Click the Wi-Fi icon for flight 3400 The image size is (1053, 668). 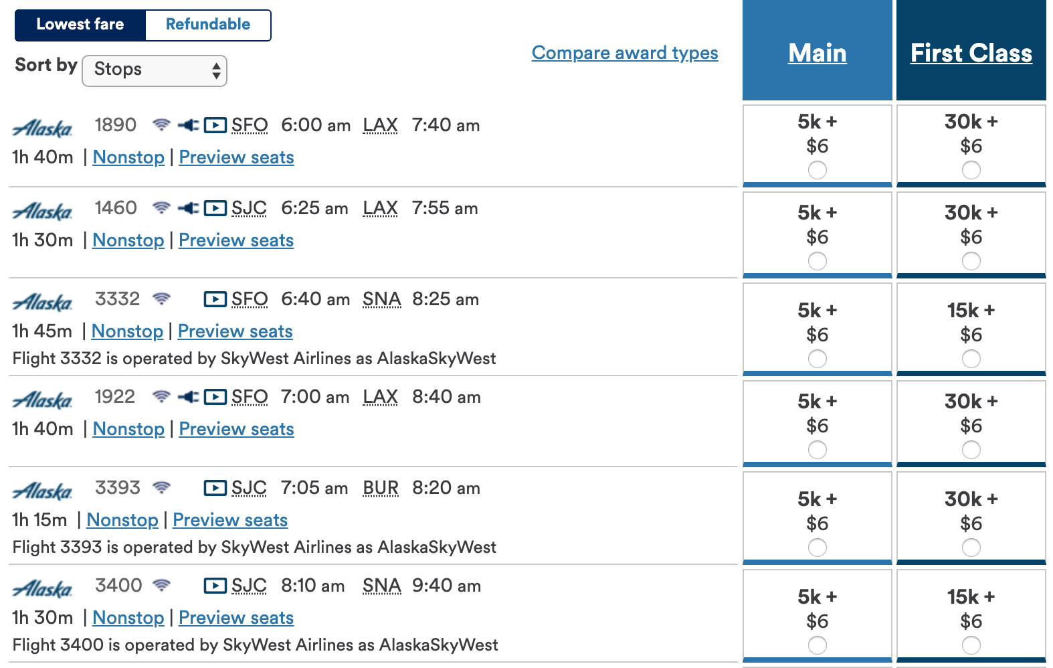(x=161, y=585)
